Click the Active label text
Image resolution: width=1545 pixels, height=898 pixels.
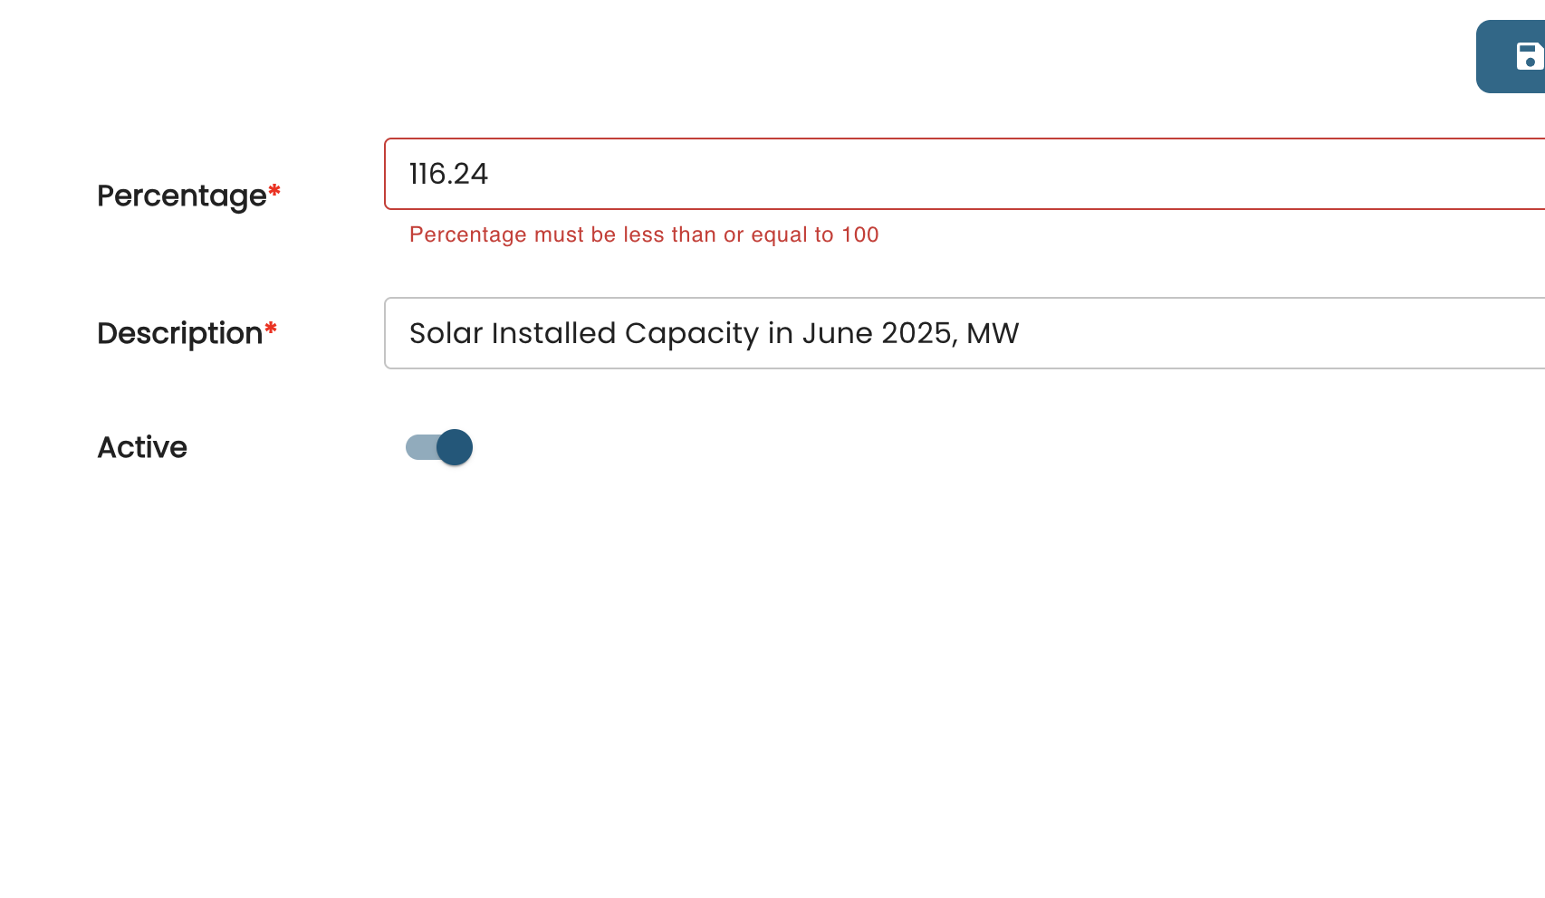[x=142, y=447]
